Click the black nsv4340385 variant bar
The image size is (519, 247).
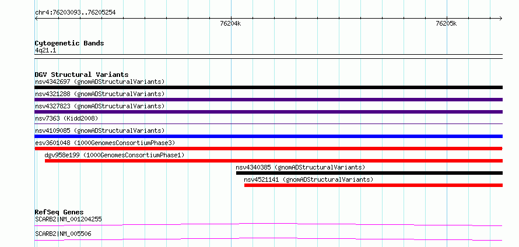click(x=369, y=173)
